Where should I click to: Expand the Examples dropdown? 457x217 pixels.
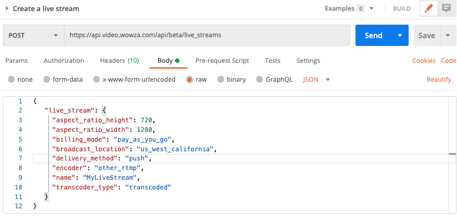coord(371,8)
